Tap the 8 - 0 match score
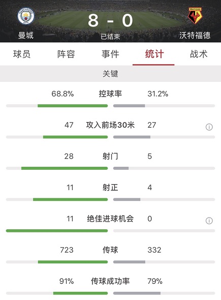Screen dimensions: 221x300 [x=110, y=20]
